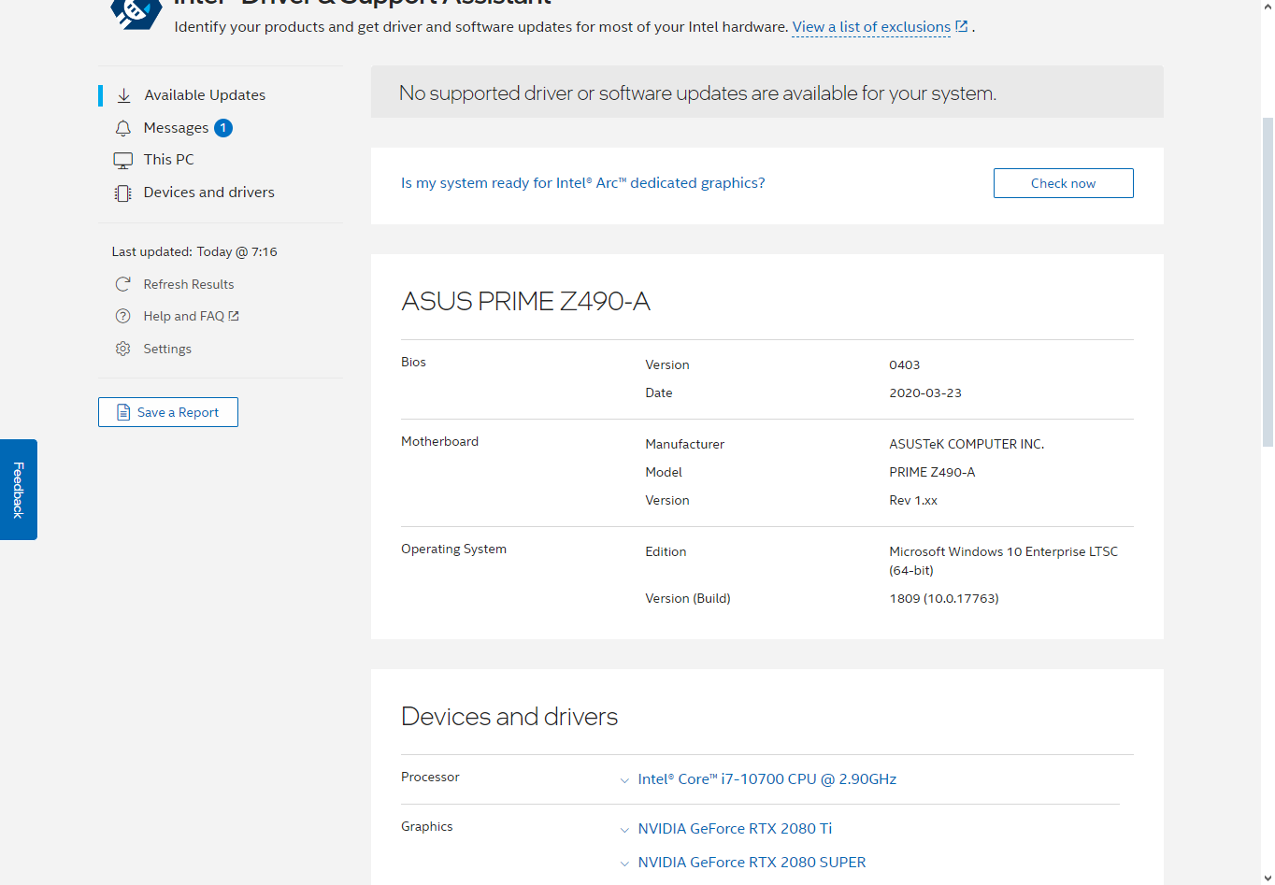Viewport: 1275px width, 885px height.
Task: Expand the Intel Core i7-10700 processor chevron
Action: click(x=624, y=780)
